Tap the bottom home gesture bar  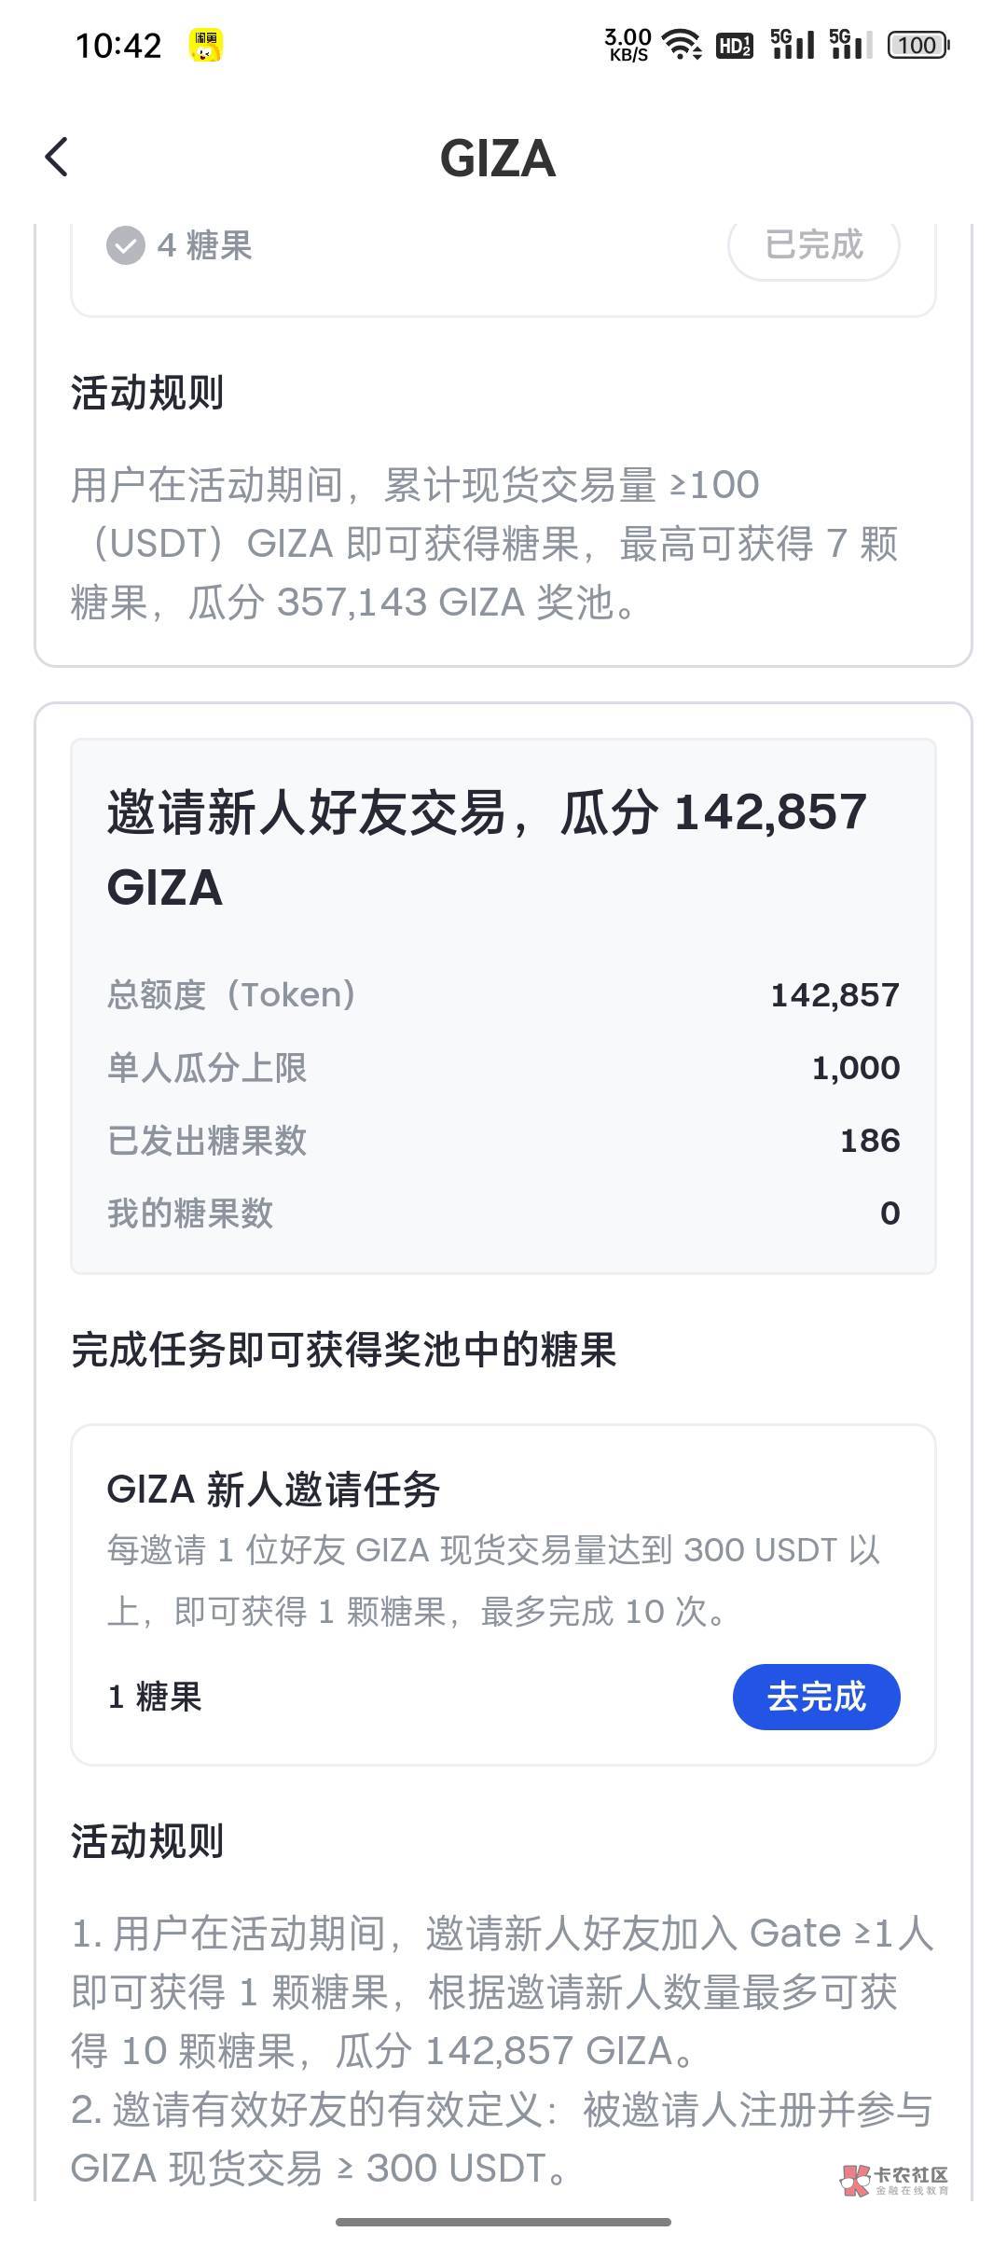tap(504, 2222)
